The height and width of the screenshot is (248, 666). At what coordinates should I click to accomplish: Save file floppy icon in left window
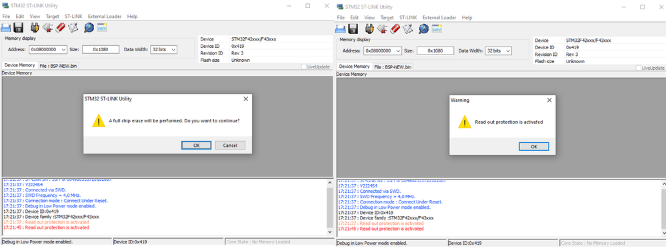[x=18, y=28]
